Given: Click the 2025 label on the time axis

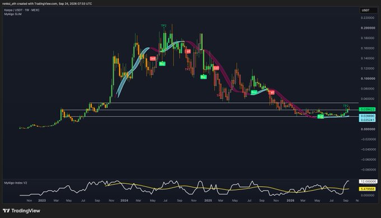Looking at the screenshot, I should [208, 201].
